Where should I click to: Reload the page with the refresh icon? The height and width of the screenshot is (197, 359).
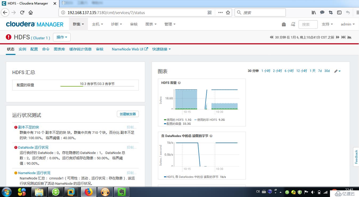pyautogui.click(x=22, y=12)
